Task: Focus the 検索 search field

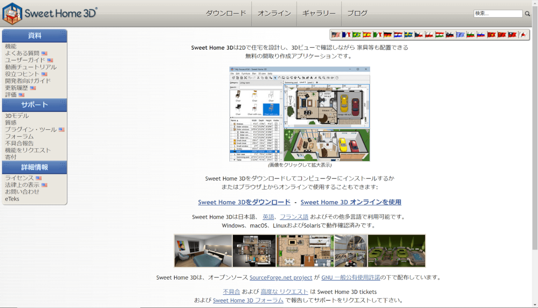Action: point(498,13)
